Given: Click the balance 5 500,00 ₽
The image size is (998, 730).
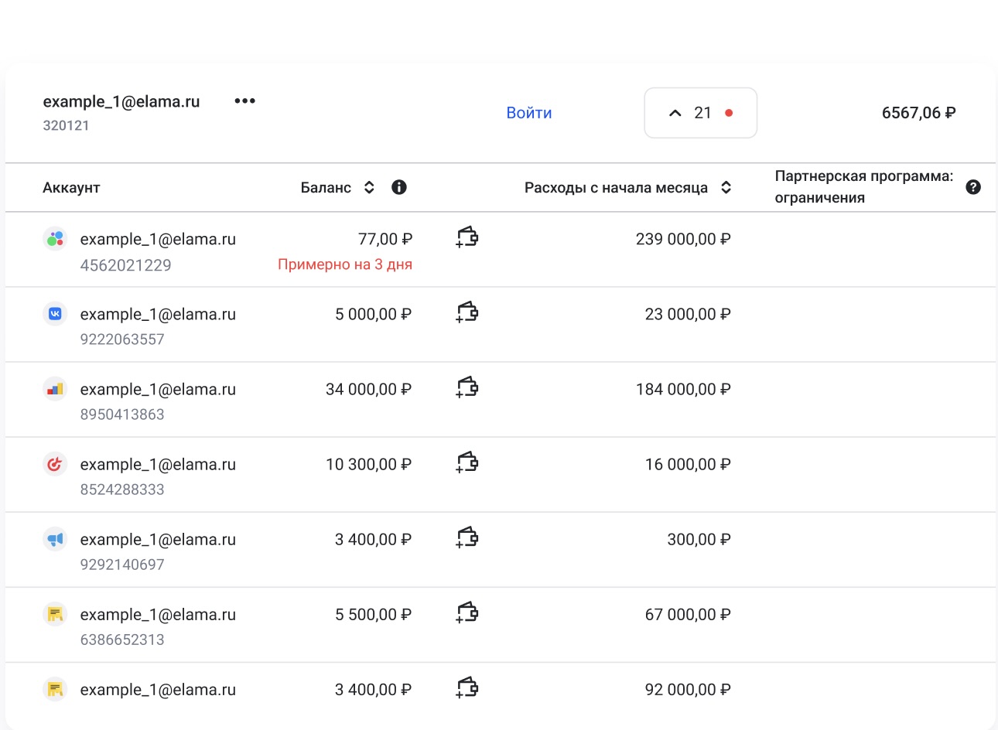Looking at the screenshot, I should coord(374,615).
